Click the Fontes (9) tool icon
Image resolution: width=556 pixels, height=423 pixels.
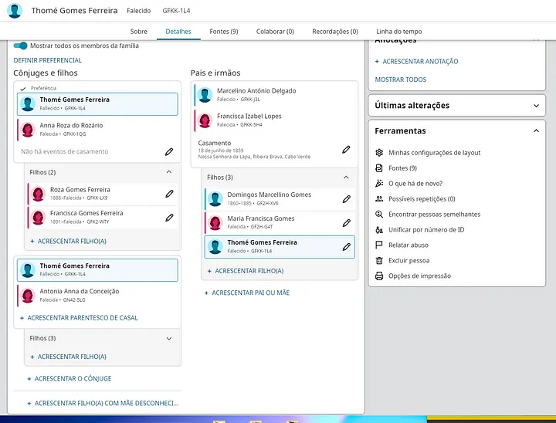[379, 168]
